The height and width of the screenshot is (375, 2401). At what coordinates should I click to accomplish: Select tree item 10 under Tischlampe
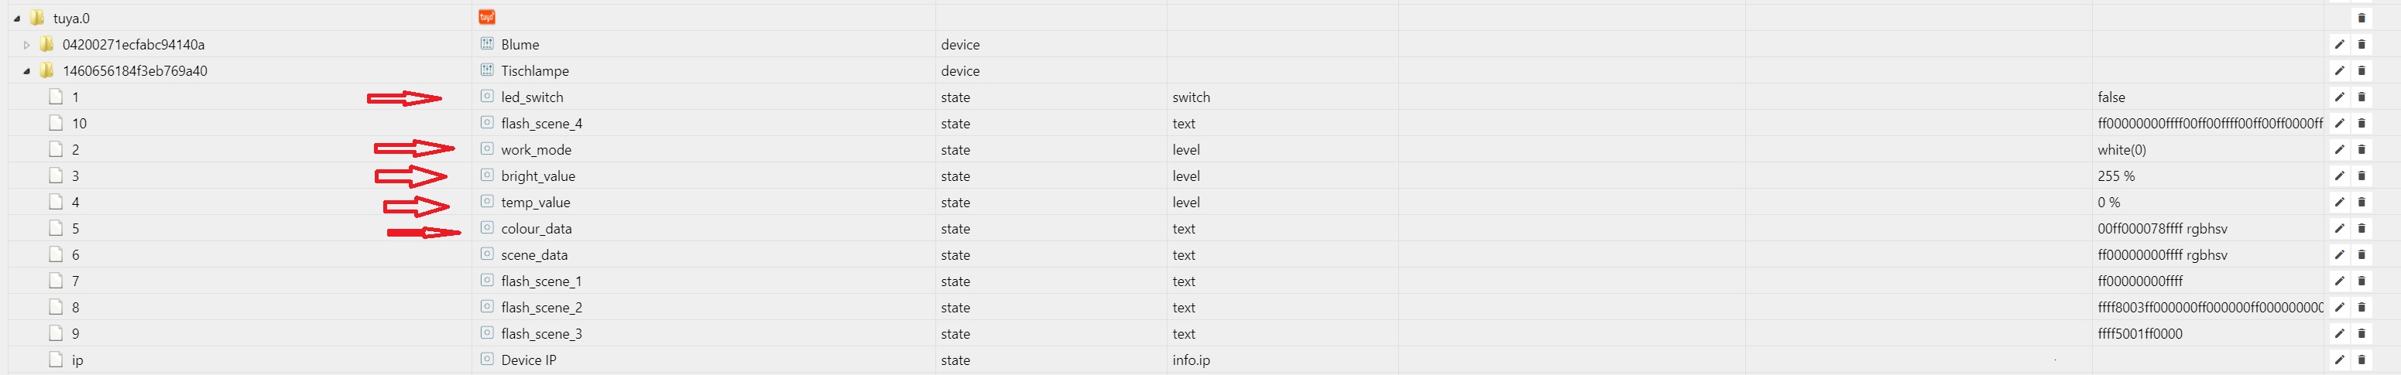(x=79, y=124)
